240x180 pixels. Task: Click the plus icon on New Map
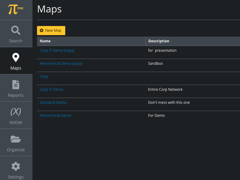[42, 31]
